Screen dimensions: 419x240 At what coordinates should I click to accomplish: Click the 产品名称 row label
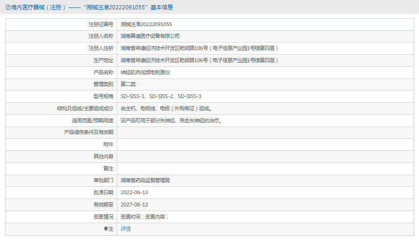point(103,72)
